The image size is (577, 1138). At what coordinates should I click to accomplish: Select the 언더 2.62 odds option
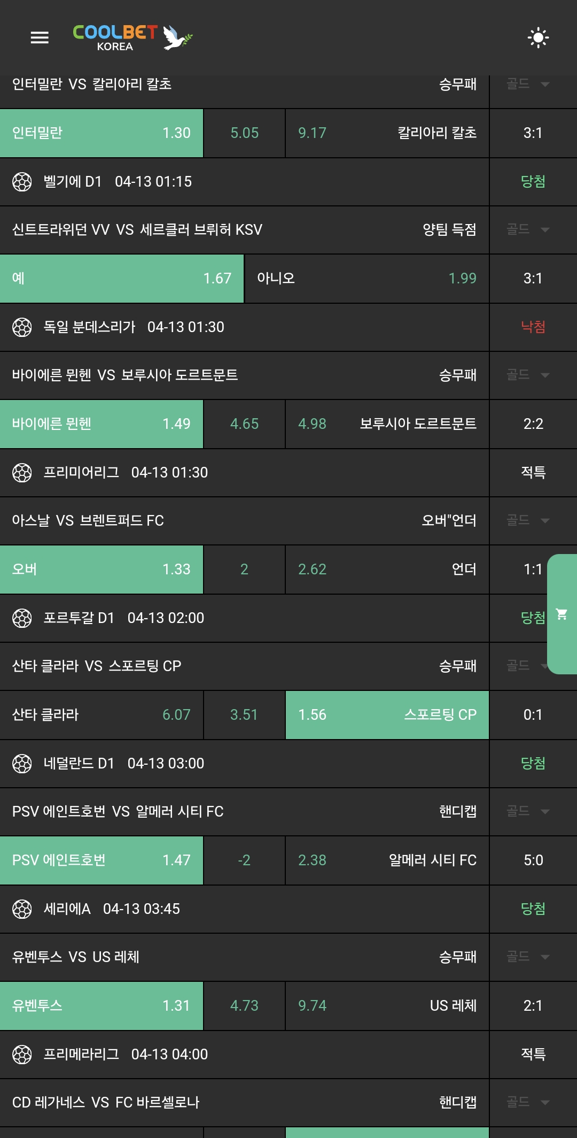387,570
